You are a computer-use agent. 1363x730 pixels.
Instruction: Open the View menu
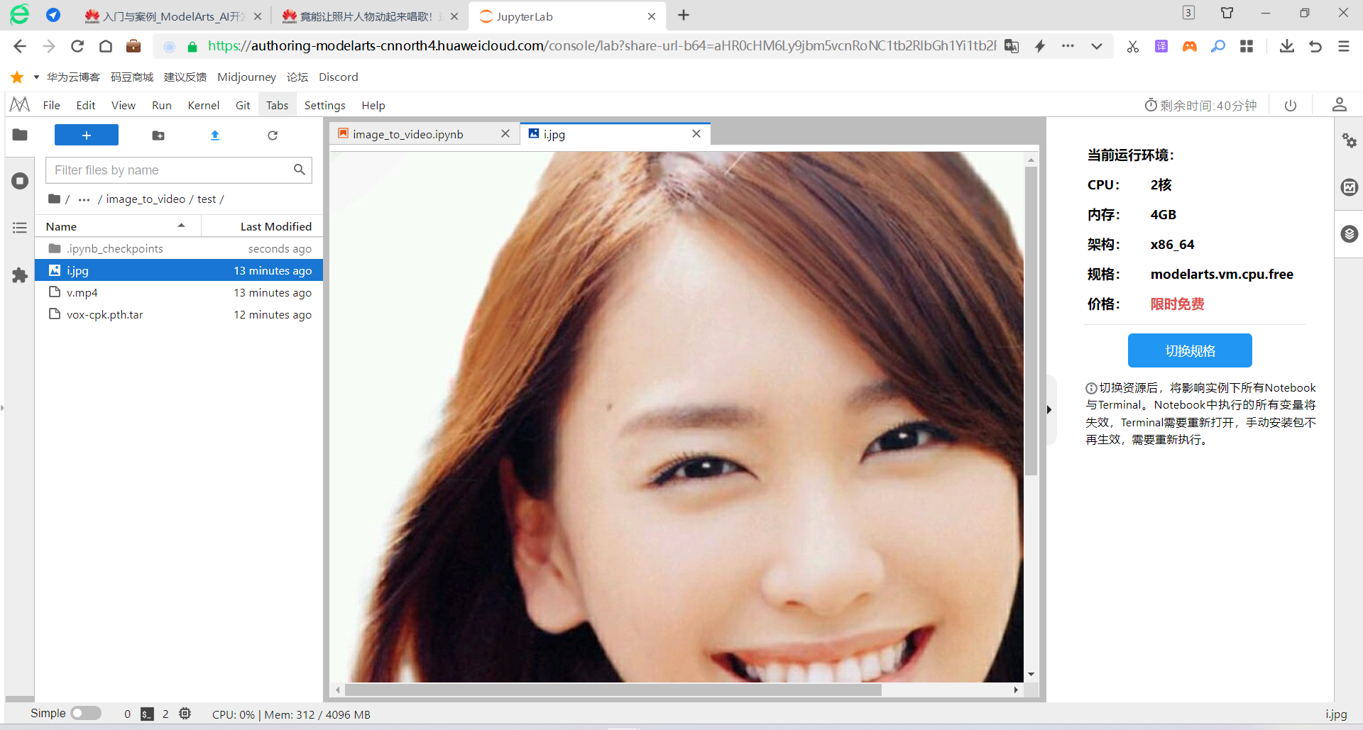pos(124,106)
